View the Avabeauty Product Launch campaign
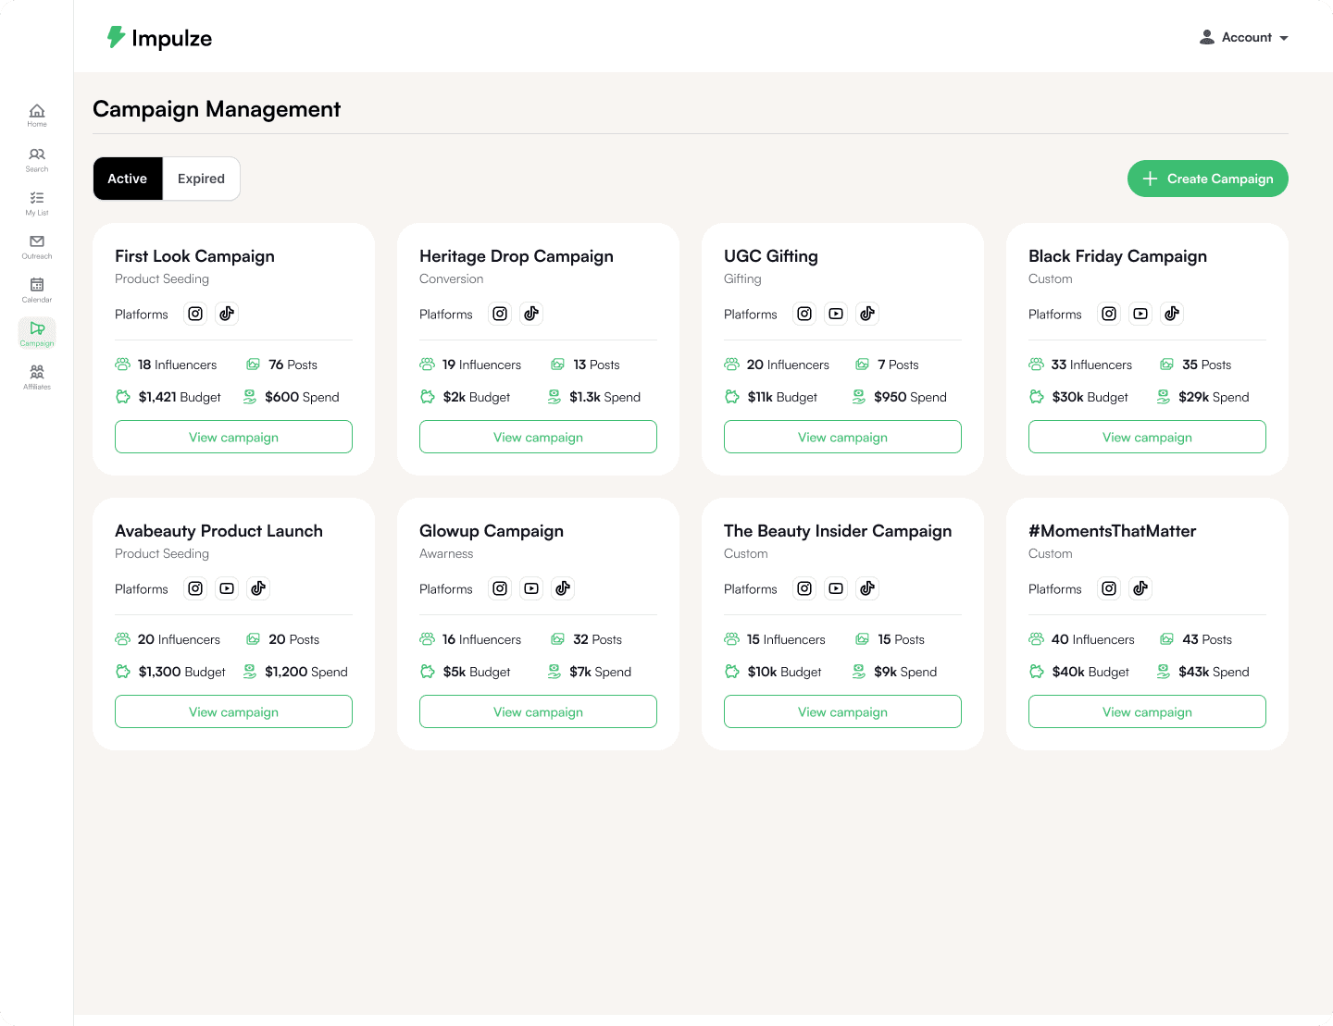Viewport: 1333px width, 1026px height. 233,711
